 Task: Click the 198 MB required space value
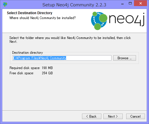(x=47, y=68)
